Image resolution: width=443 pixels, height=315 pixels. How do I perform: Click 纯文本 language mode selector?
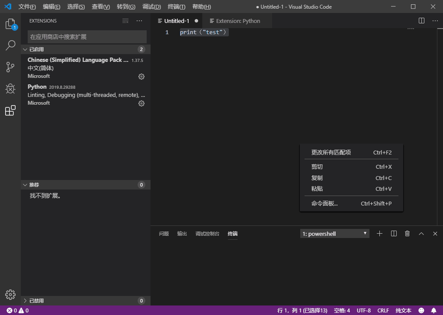(404, 311)
